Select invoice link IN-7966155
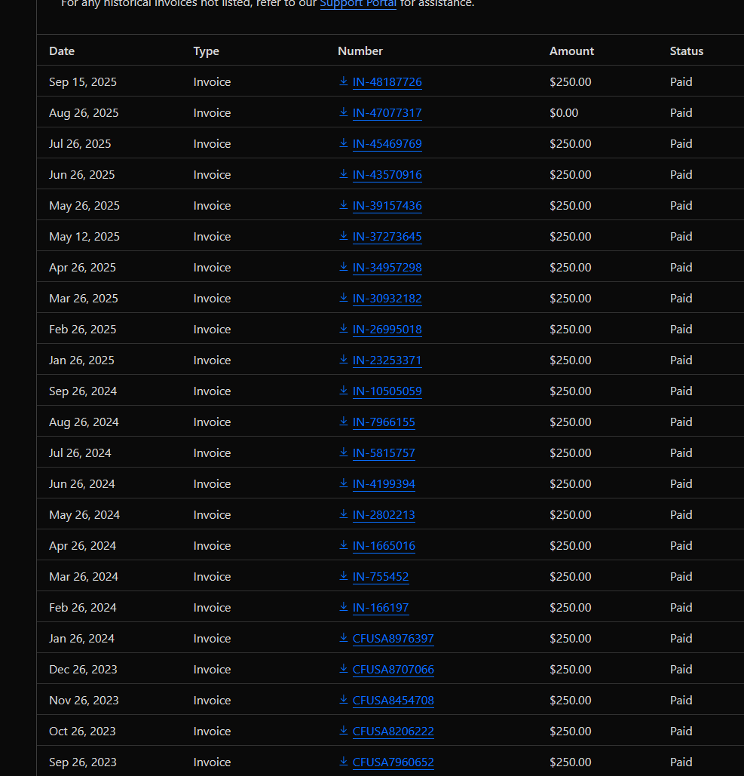744x776 pixels. point(384,422)
